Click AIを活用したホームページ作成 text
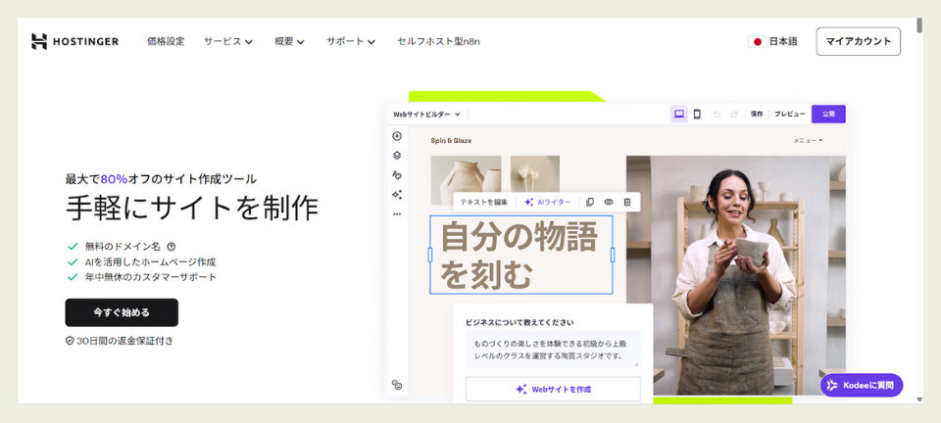 coord(150,261)
